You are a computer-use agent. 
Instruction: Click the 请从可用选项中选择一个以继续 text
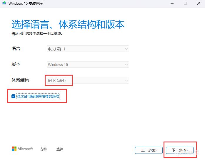(37, 34)
